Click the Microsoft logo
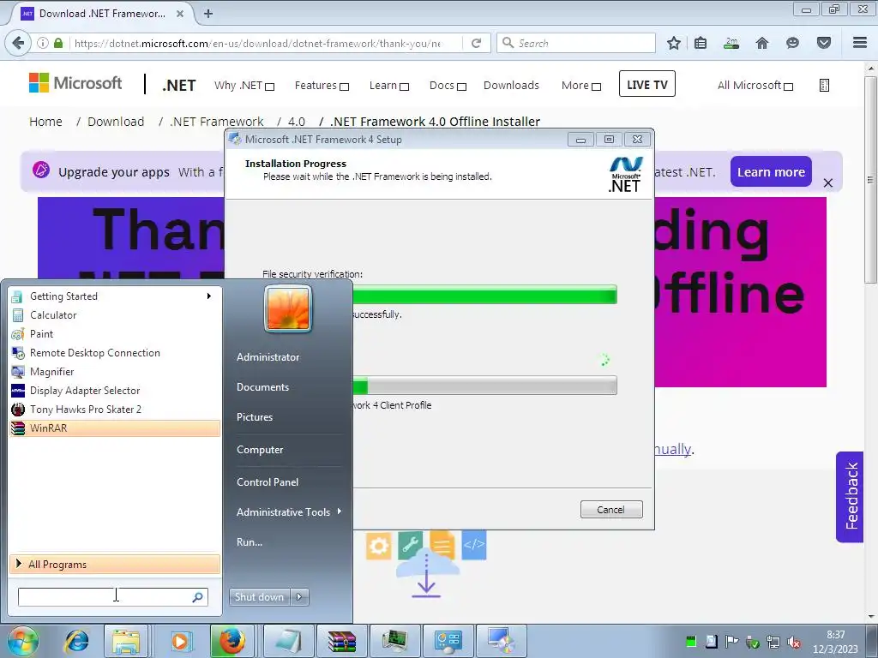Viewport: 878px width, 658px height. click(75, 83)
